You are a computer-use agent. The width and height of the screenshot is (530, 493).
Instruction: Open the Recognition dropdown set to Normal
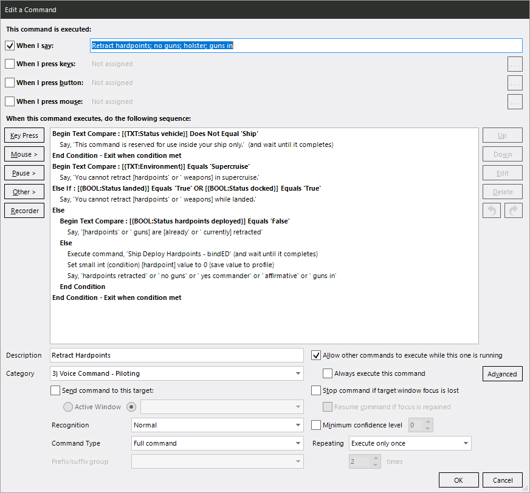(218, 425)
